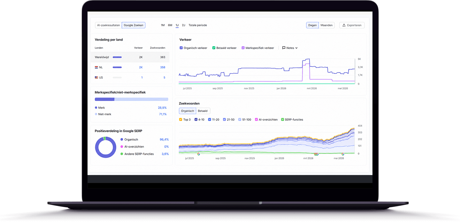The width and height of the screenshot is (460, 222).
Task: Click the Google update marker near jul 2025
Action: (198, 154)
